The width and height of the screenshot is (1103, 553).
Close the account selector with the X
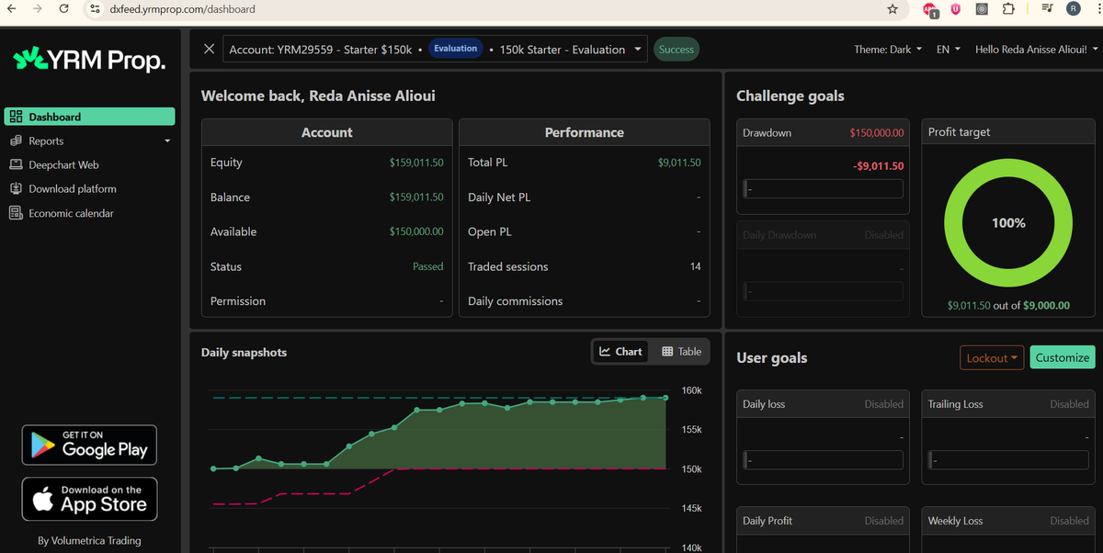pos(209,49)
